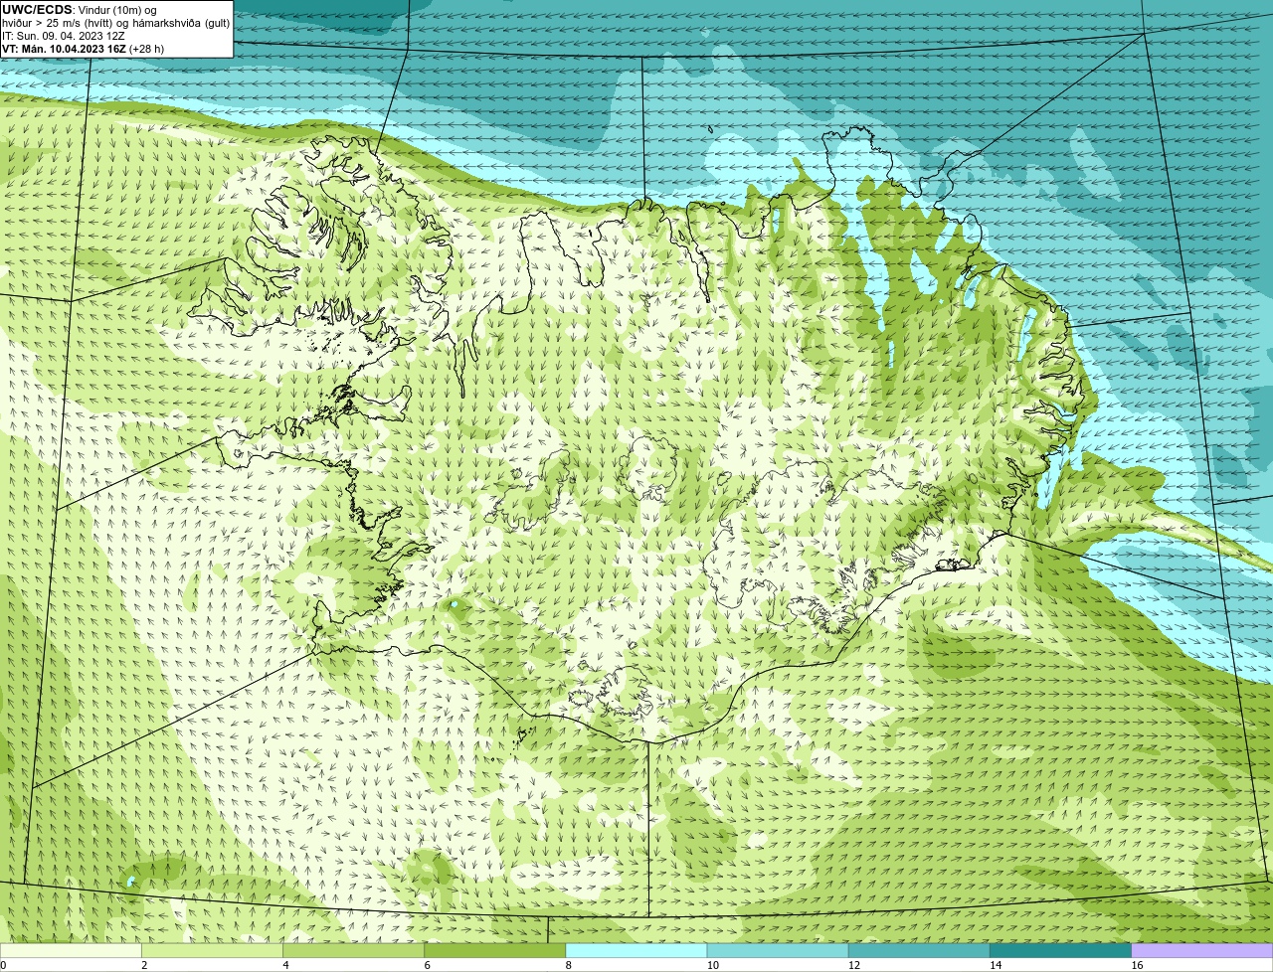Click the '8' tick label on the color scale
1273x972 pixels.
pos(568,965)
